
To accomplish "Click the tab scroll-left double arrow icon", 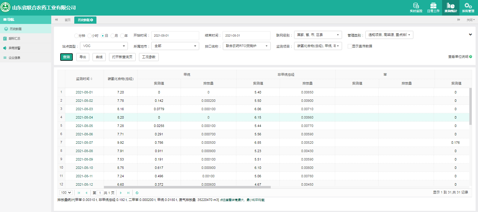I will (x=56, y=20).
